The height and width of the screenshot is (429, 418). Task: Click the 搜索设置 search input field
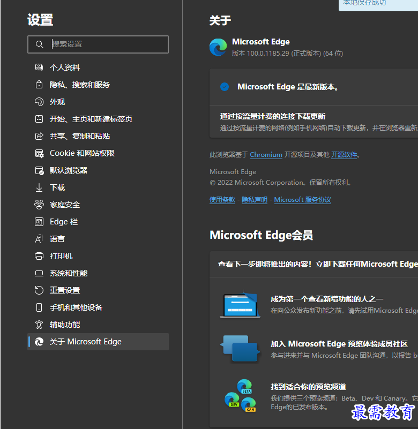coord(98,44)
